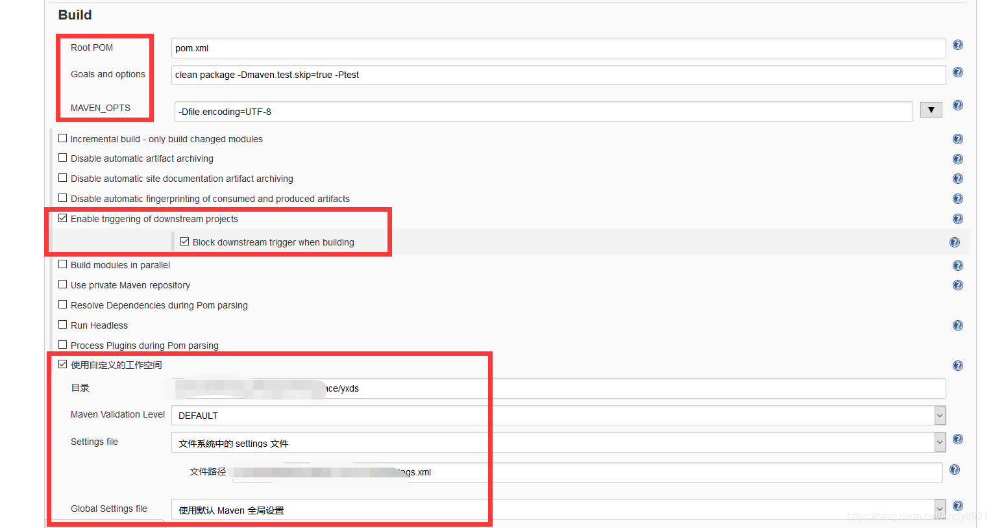Screen dimensions: 993x528
Task: Tick Disable automatic fingerprinting of artifacts
Action: tap(62, 198)
